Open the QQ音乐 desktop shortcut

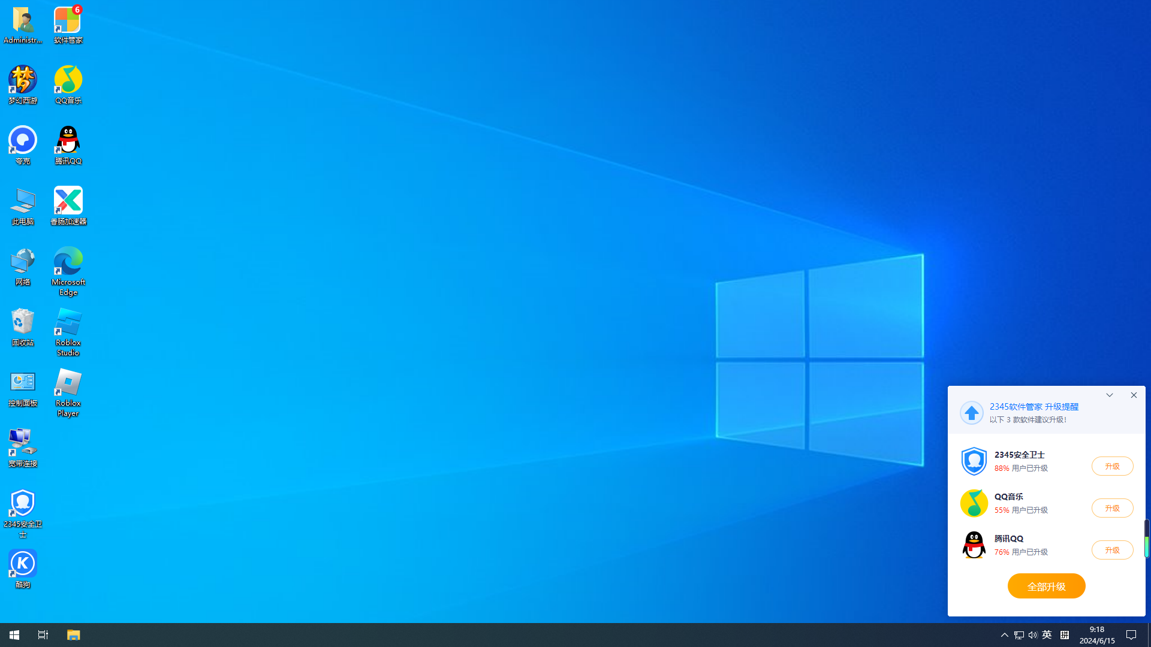click(x=68, y=84)
